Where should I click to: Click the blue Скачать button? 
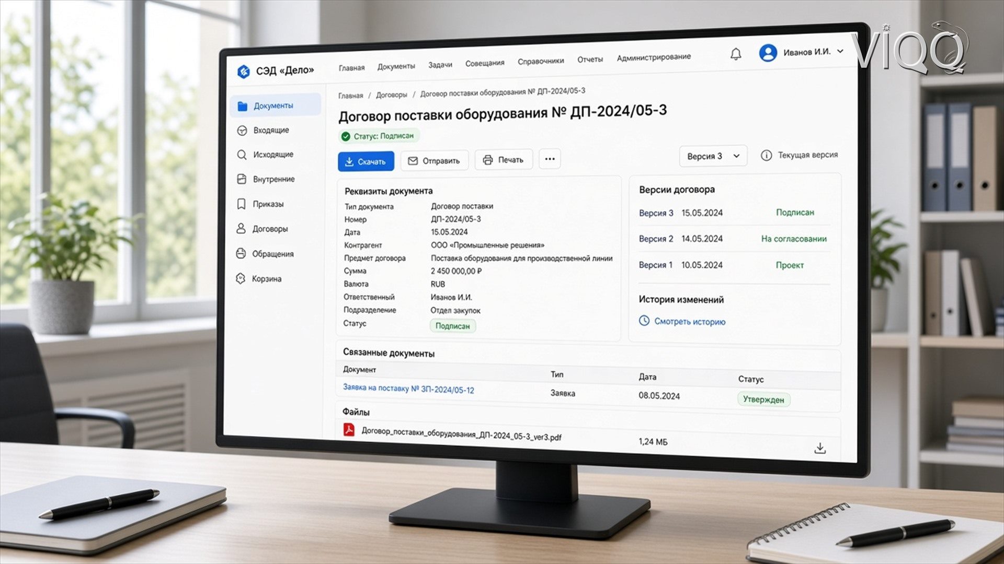(x=366, y=162)
